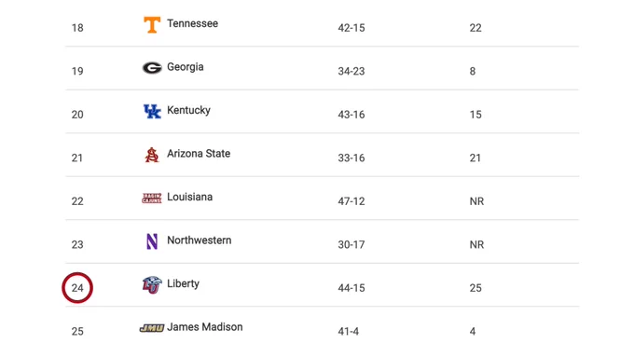Click the blue Kentucky UK logo
The width and height of the screenshot is (634, 357).
[x=152, y=111]
